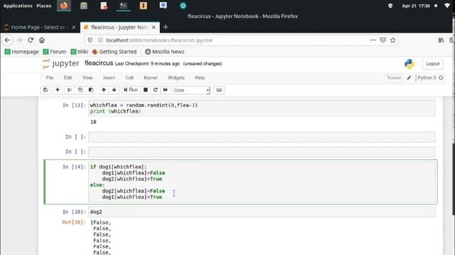Screen dimensions: 455x255
Task: Open the command palette keyboard icon
Action: click(x=219, y=90)
